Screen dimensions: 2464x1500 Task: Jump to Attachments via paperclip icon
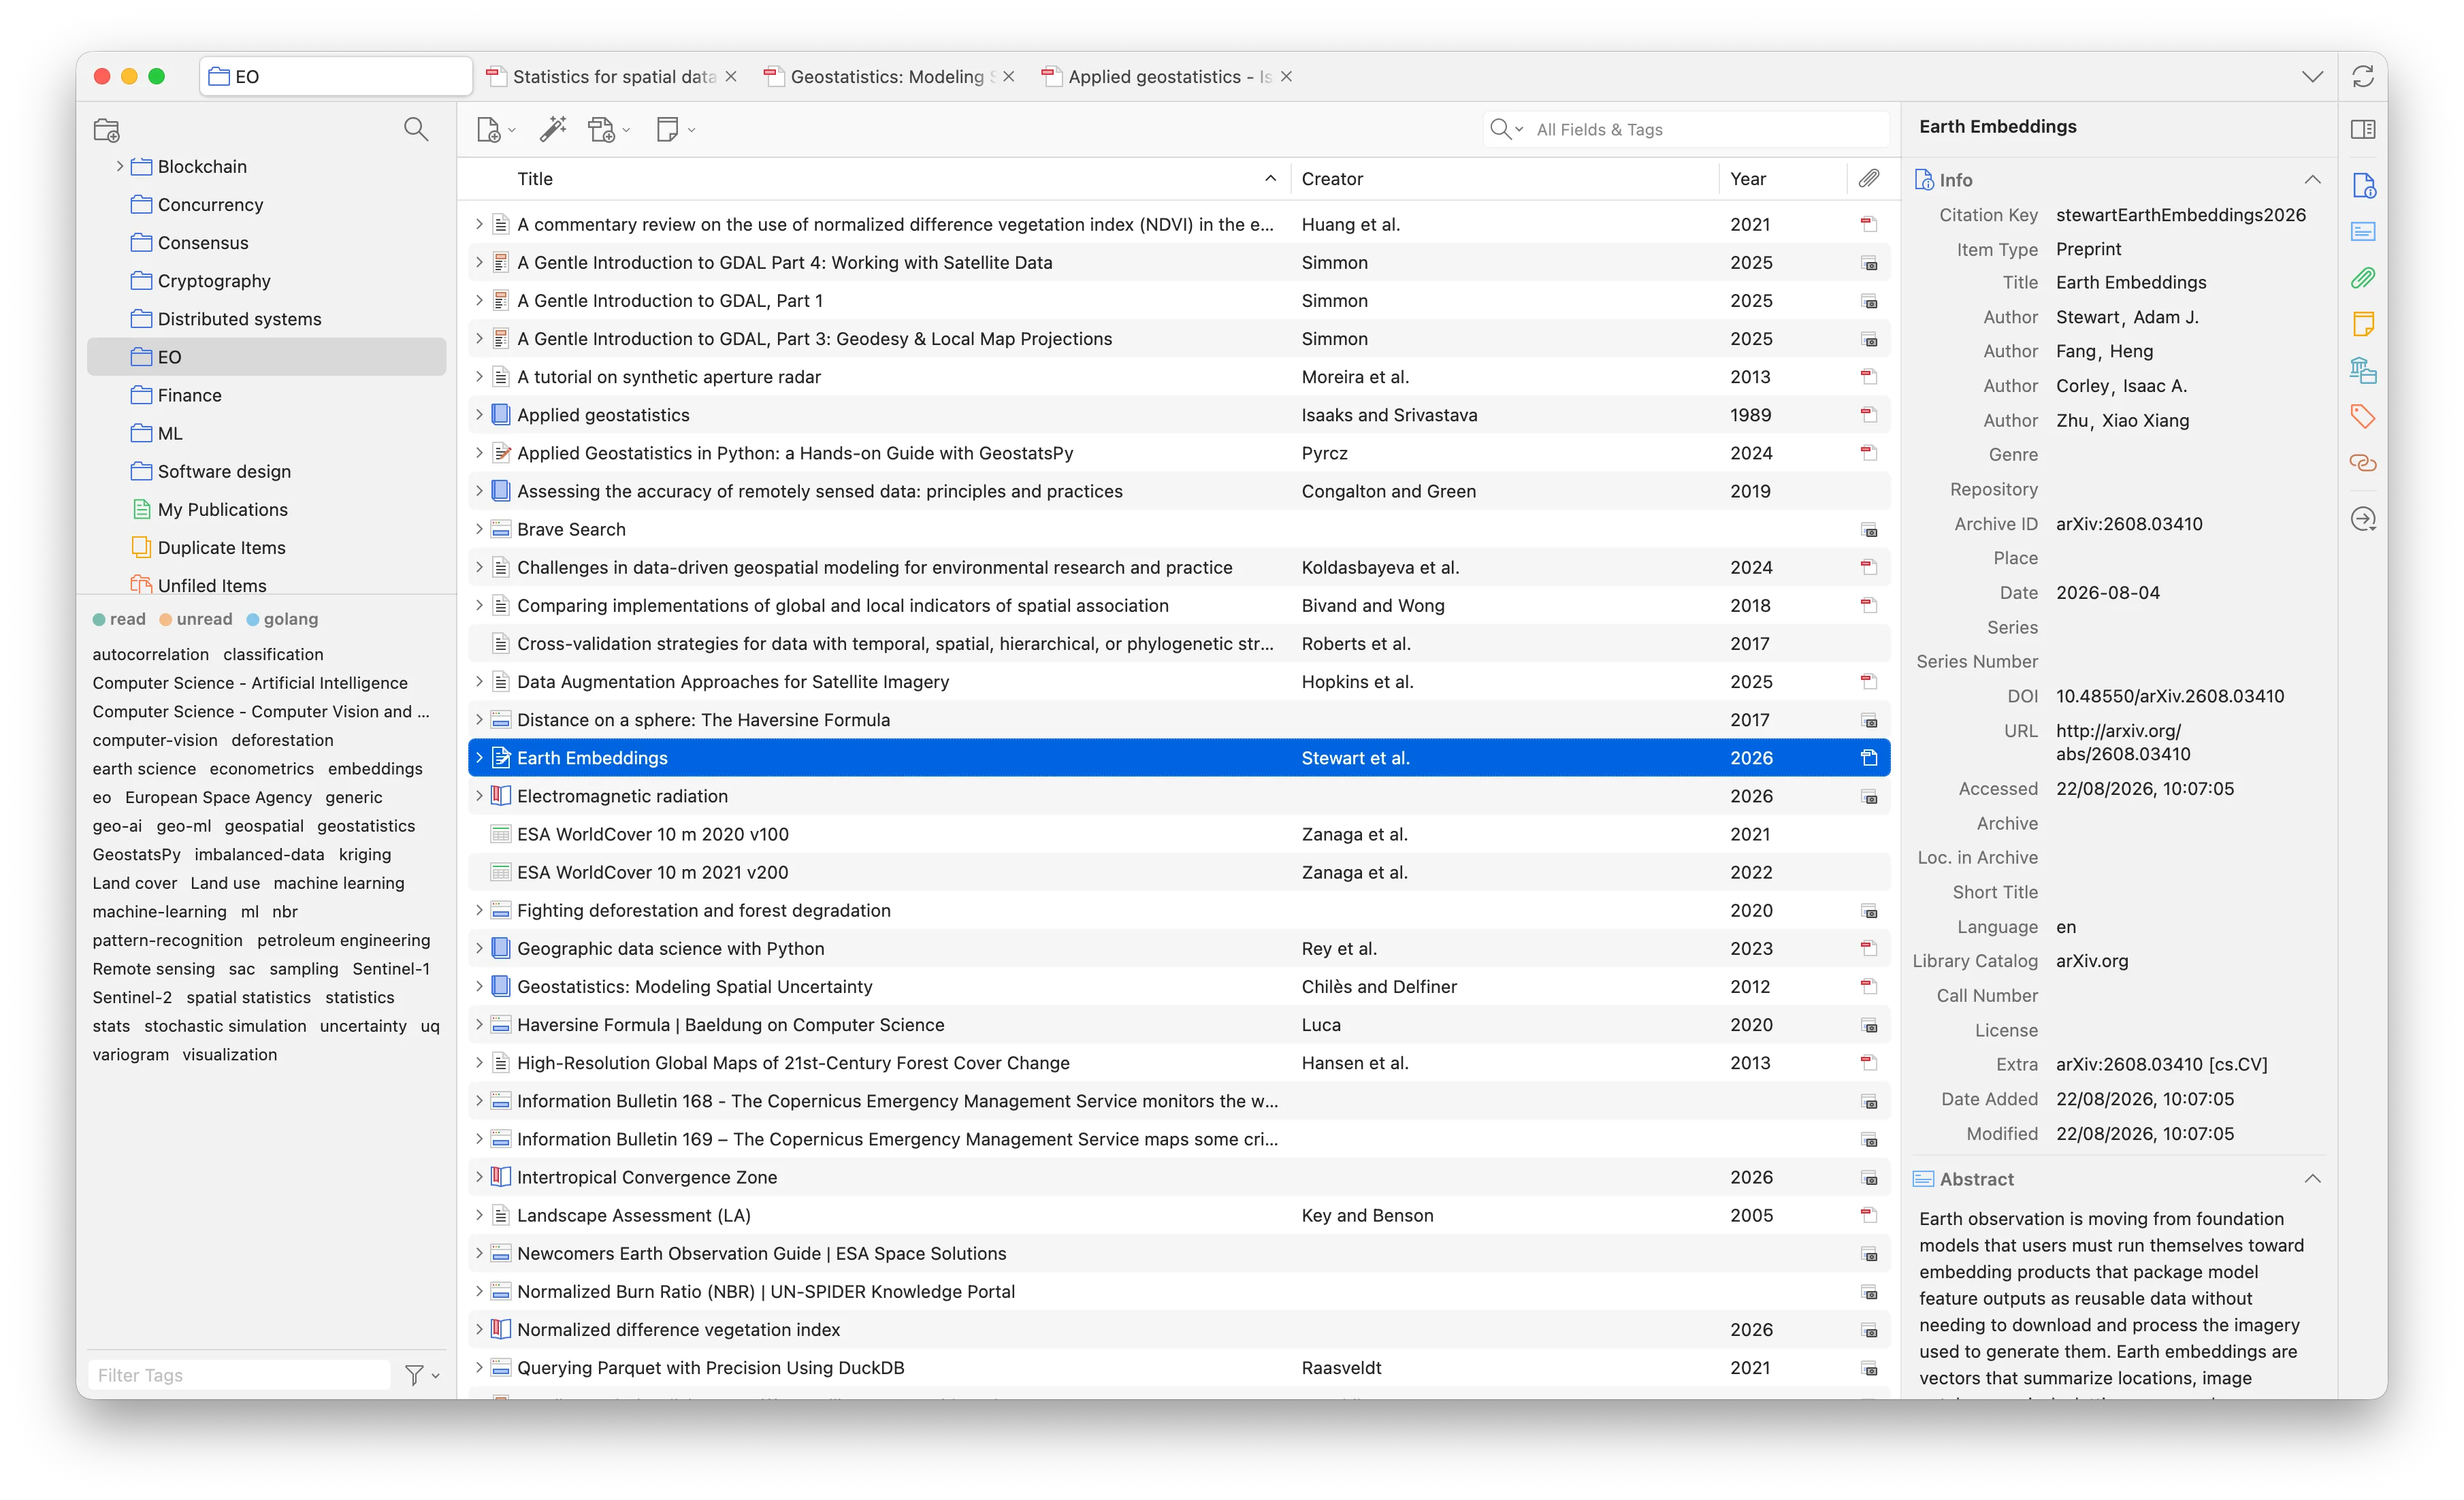point(2363,278)
